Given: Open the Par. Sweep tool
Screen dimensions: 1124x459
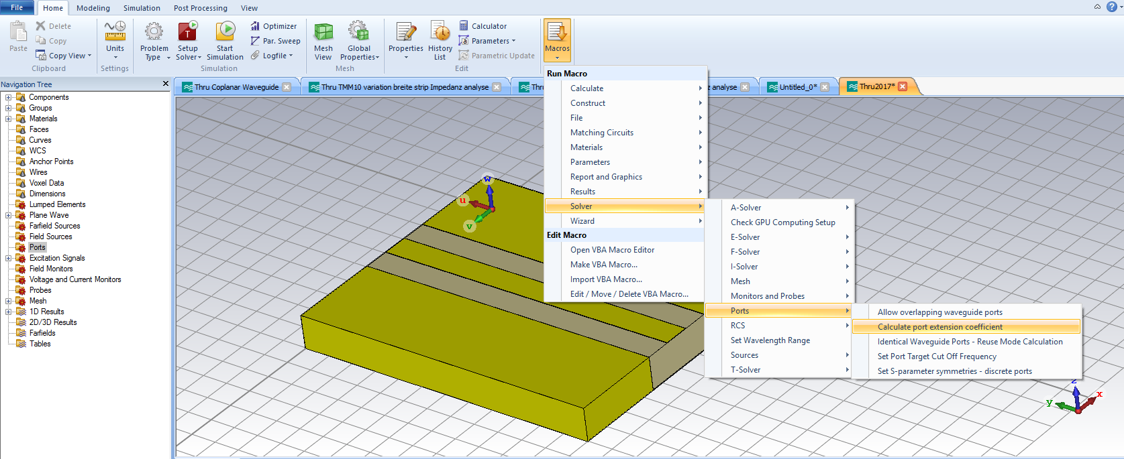Looking at the screenshot, I should [x=276, y=41].
